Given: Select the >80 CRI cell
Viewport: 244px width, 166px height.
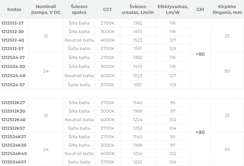Looking at the screenshot, I should [200, 54].
